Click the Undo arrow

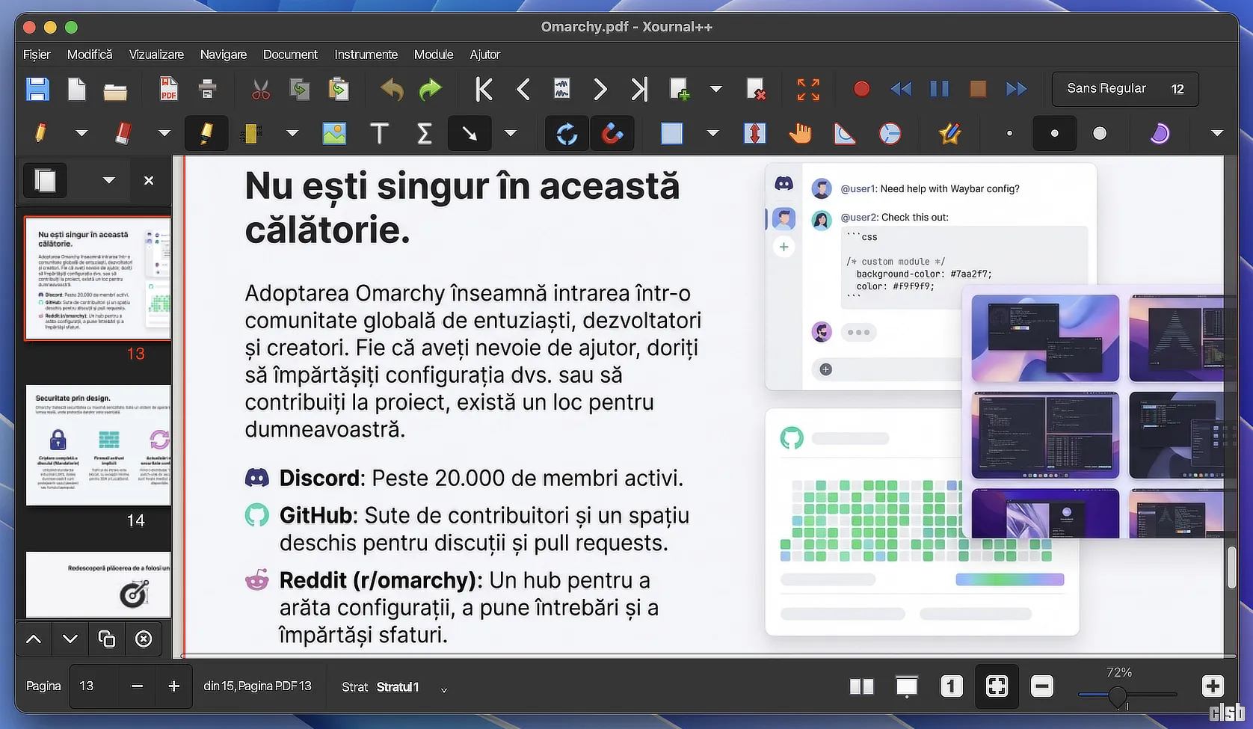pos(392,90)
